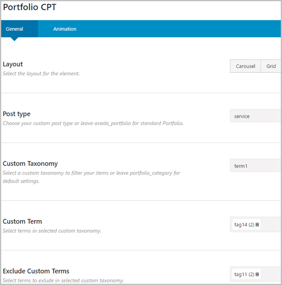The width and height of the screenshot is (282, 285).
Task: Switch to the Animation tab
Action: (x=65, y=29)
